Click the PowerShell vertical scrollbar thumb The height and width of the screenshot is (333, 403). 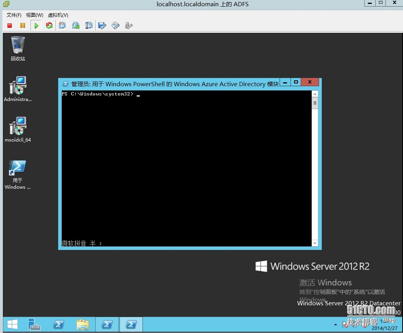(x=315, y=103)
